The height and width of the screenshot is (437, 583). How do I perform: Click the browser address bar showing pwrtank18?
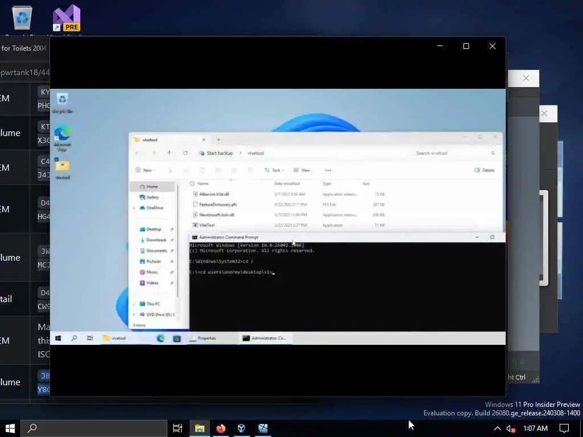pos(24,72)
